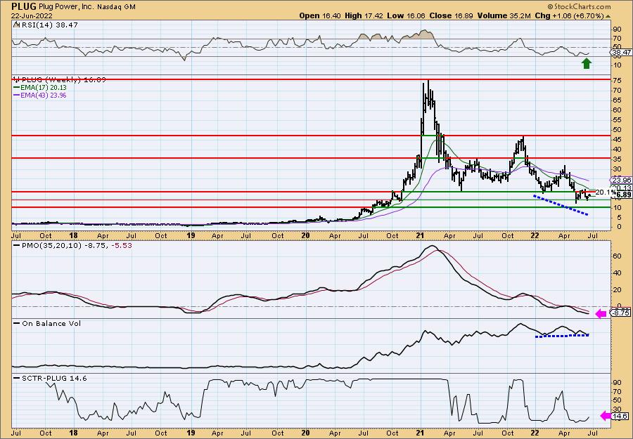Click the 45 label on the price axis
Screen dimensions: 633x439
tap(616, 140)
